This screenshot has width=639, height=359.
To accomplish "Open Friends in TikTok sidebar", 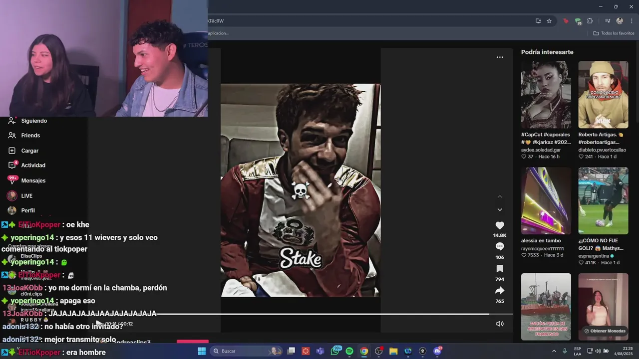I will pyautogui.click(x=30, y=136).
